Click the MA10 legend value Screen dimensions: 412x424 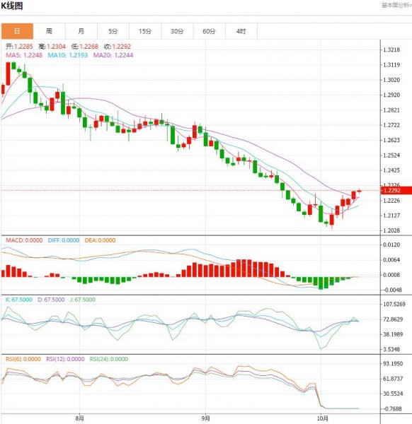pyautogui.click(x=68, y=55)
